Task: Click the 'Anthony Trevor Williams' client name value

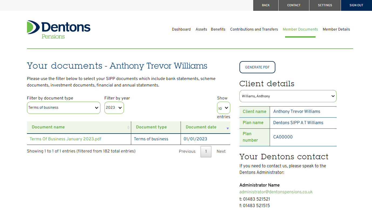Action: 297,111
